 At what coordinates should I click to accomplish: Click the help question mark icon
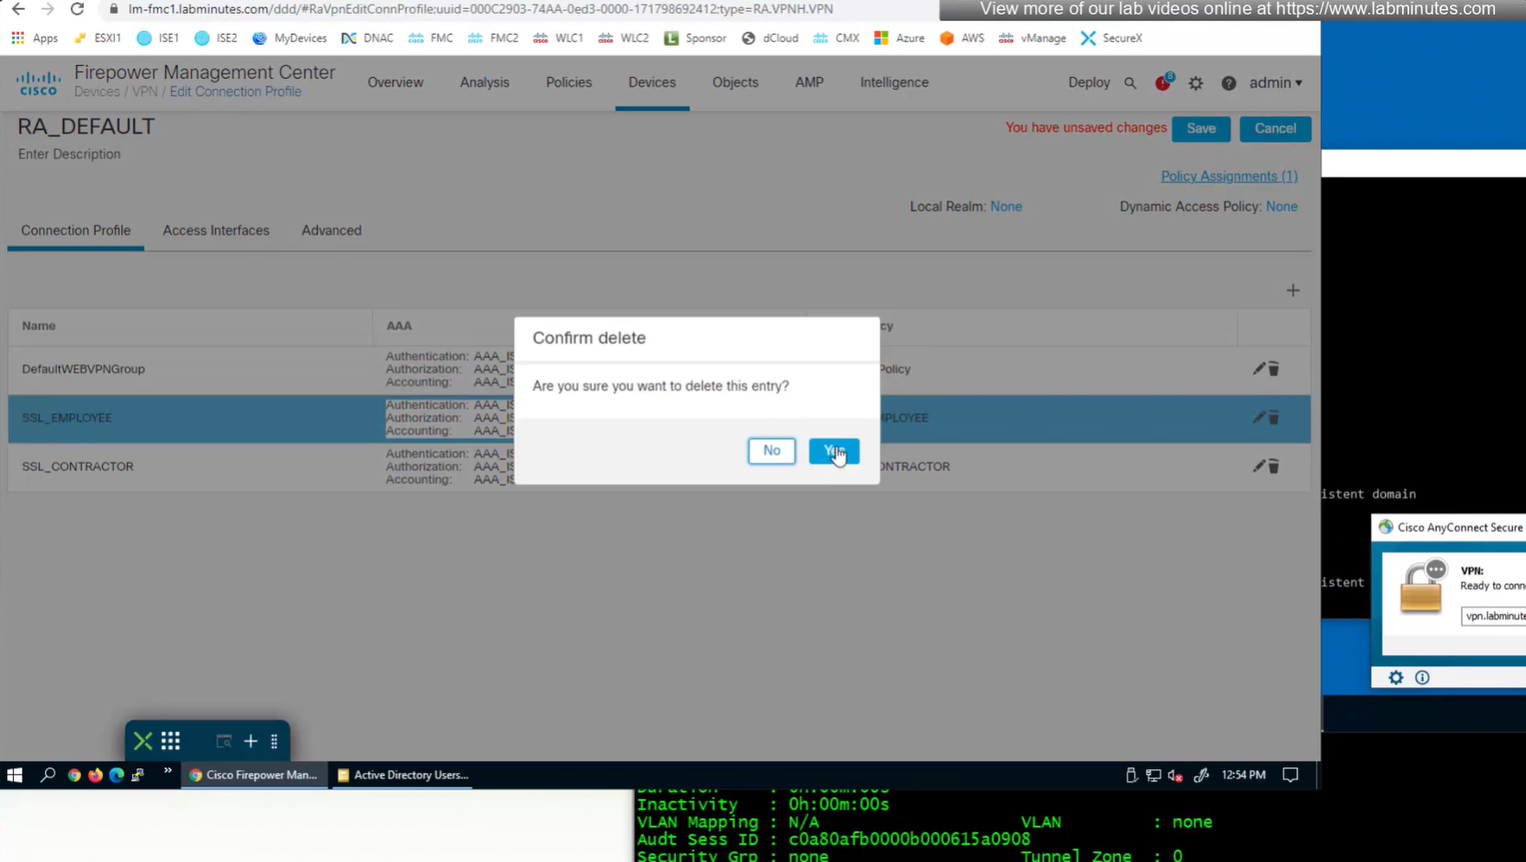tap(1229, 84)
